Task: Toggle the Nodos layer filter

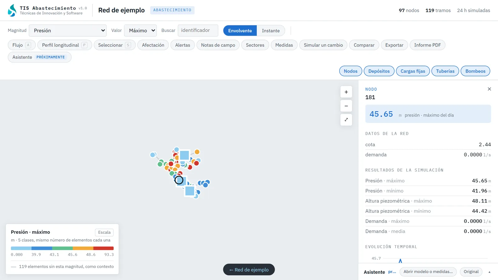Action: pos(351,71)
